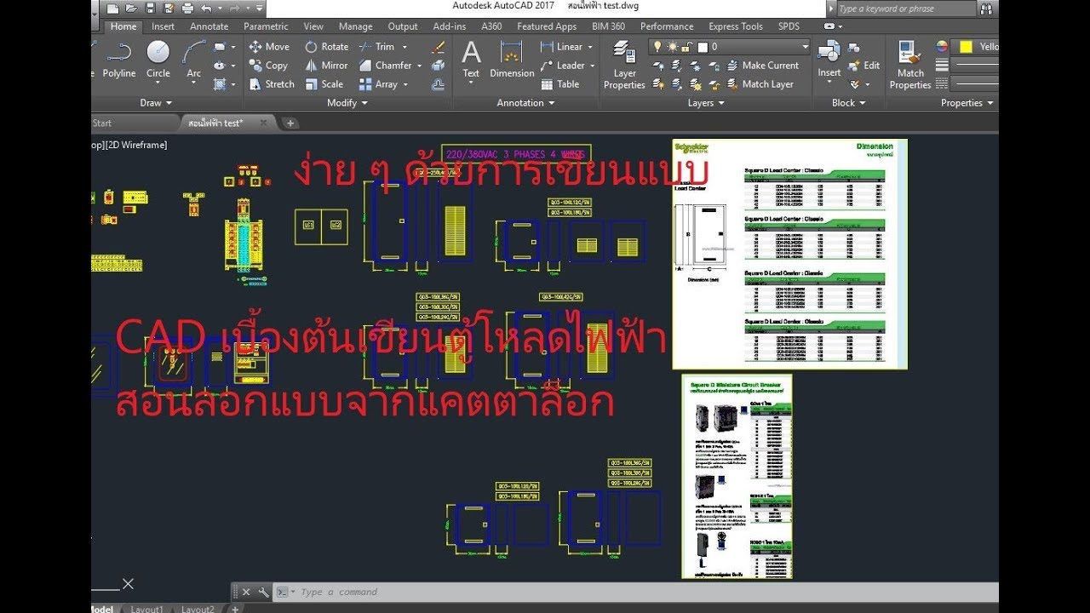Click the command line customize wrench icon

click(264, 592)
